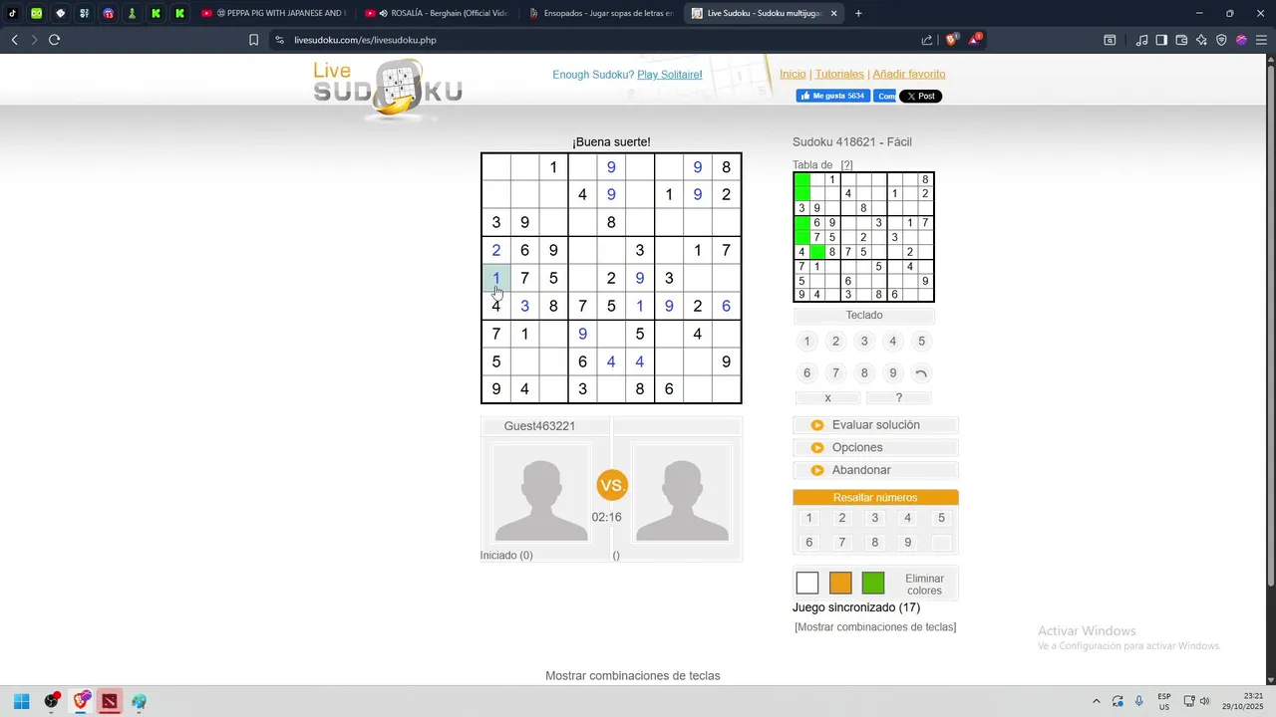Expand bottom Mostrar combinaciones de teclas
Viewport: 1276px width, 717px height.
tap(633, 676)
